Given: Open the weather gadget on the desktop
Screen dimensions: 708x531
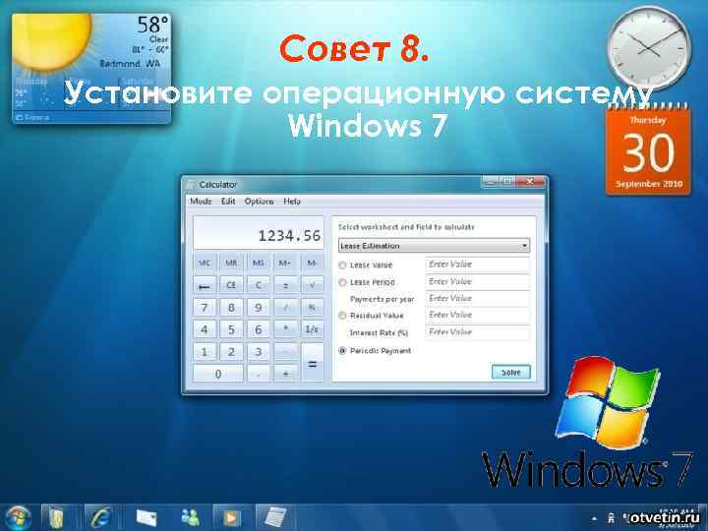Looking at the screenshot, I should point(91,68).
